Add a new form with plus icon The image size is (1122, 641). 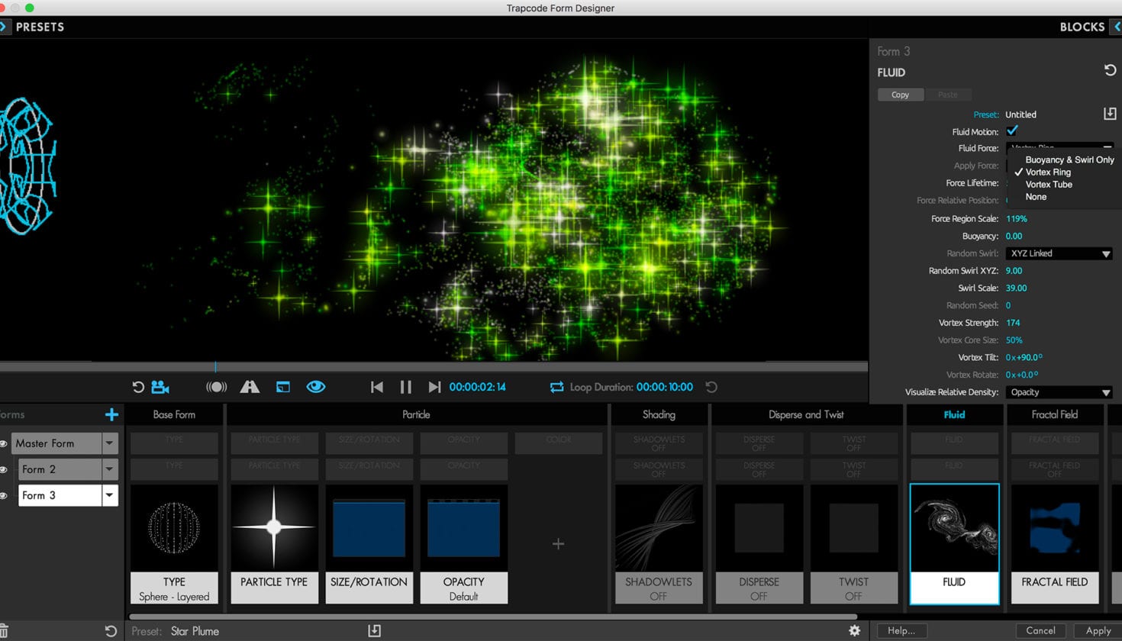(x=111, y=414)
